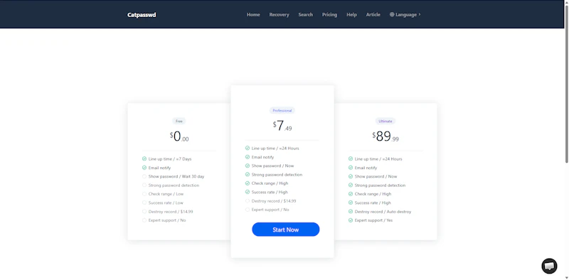Open the Help nav item
569x280 pixels.
click(351, 15)
